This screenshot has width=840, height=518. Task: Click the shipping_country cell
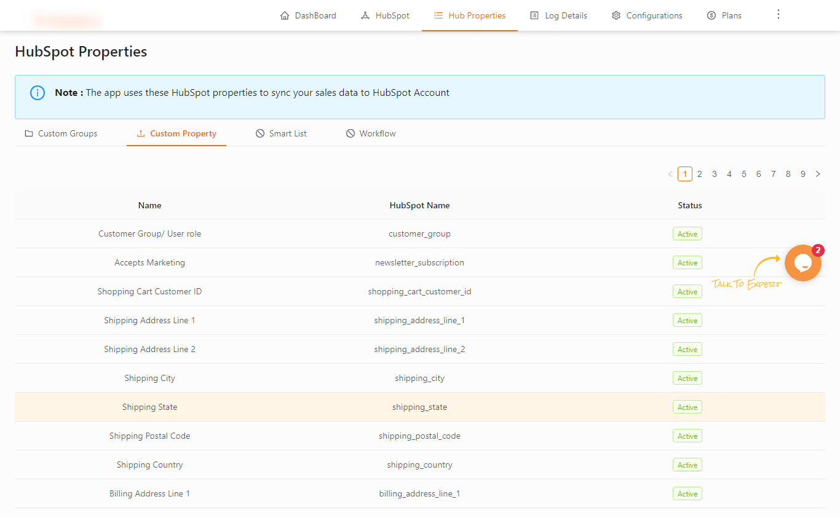pos(419,465)
